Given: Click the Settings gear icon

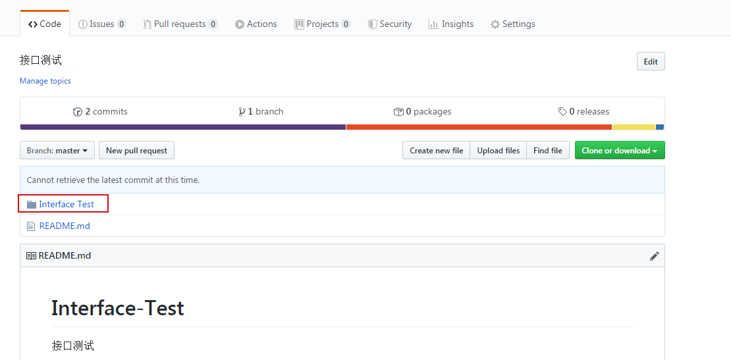Looking at the screenshot, I should (495, 24).
